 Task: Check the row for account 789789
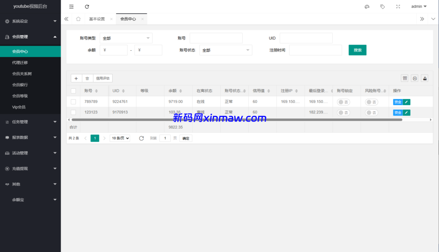pyautogui.click(x=73, y=102)
